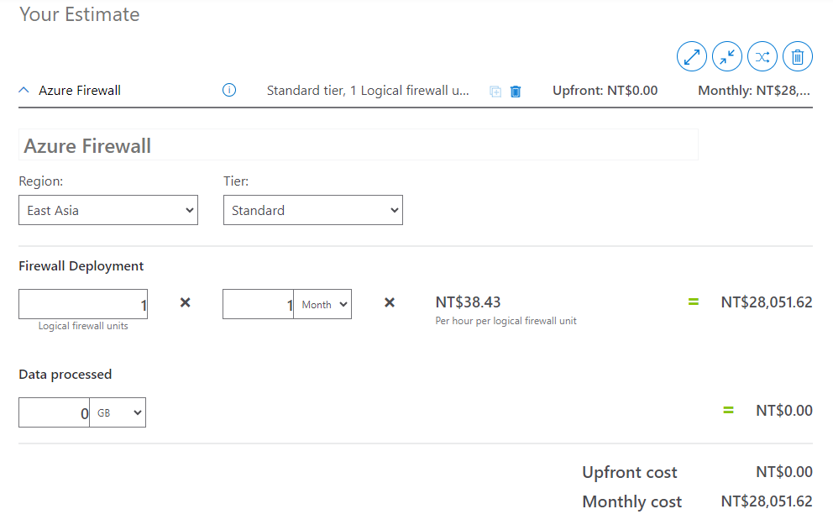Image resolution: width=833 pixels, height=530 pixels.
Task: Click the 'Standard tier, 1 Logical firewall u...' summary
Action: tap(368, 91)
